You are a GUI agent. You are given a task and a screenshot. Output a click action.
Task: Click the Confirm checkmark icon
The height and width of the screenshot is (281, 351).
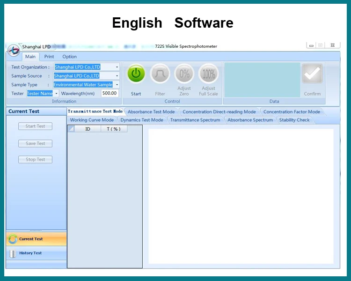312,74
